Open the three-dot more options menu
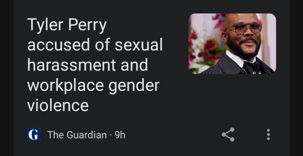 (x=268, y=135)
